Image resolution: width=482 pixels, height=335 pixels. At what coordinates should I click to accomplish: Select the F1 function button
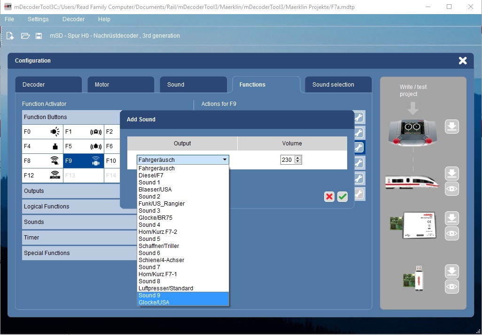[84, 132]
